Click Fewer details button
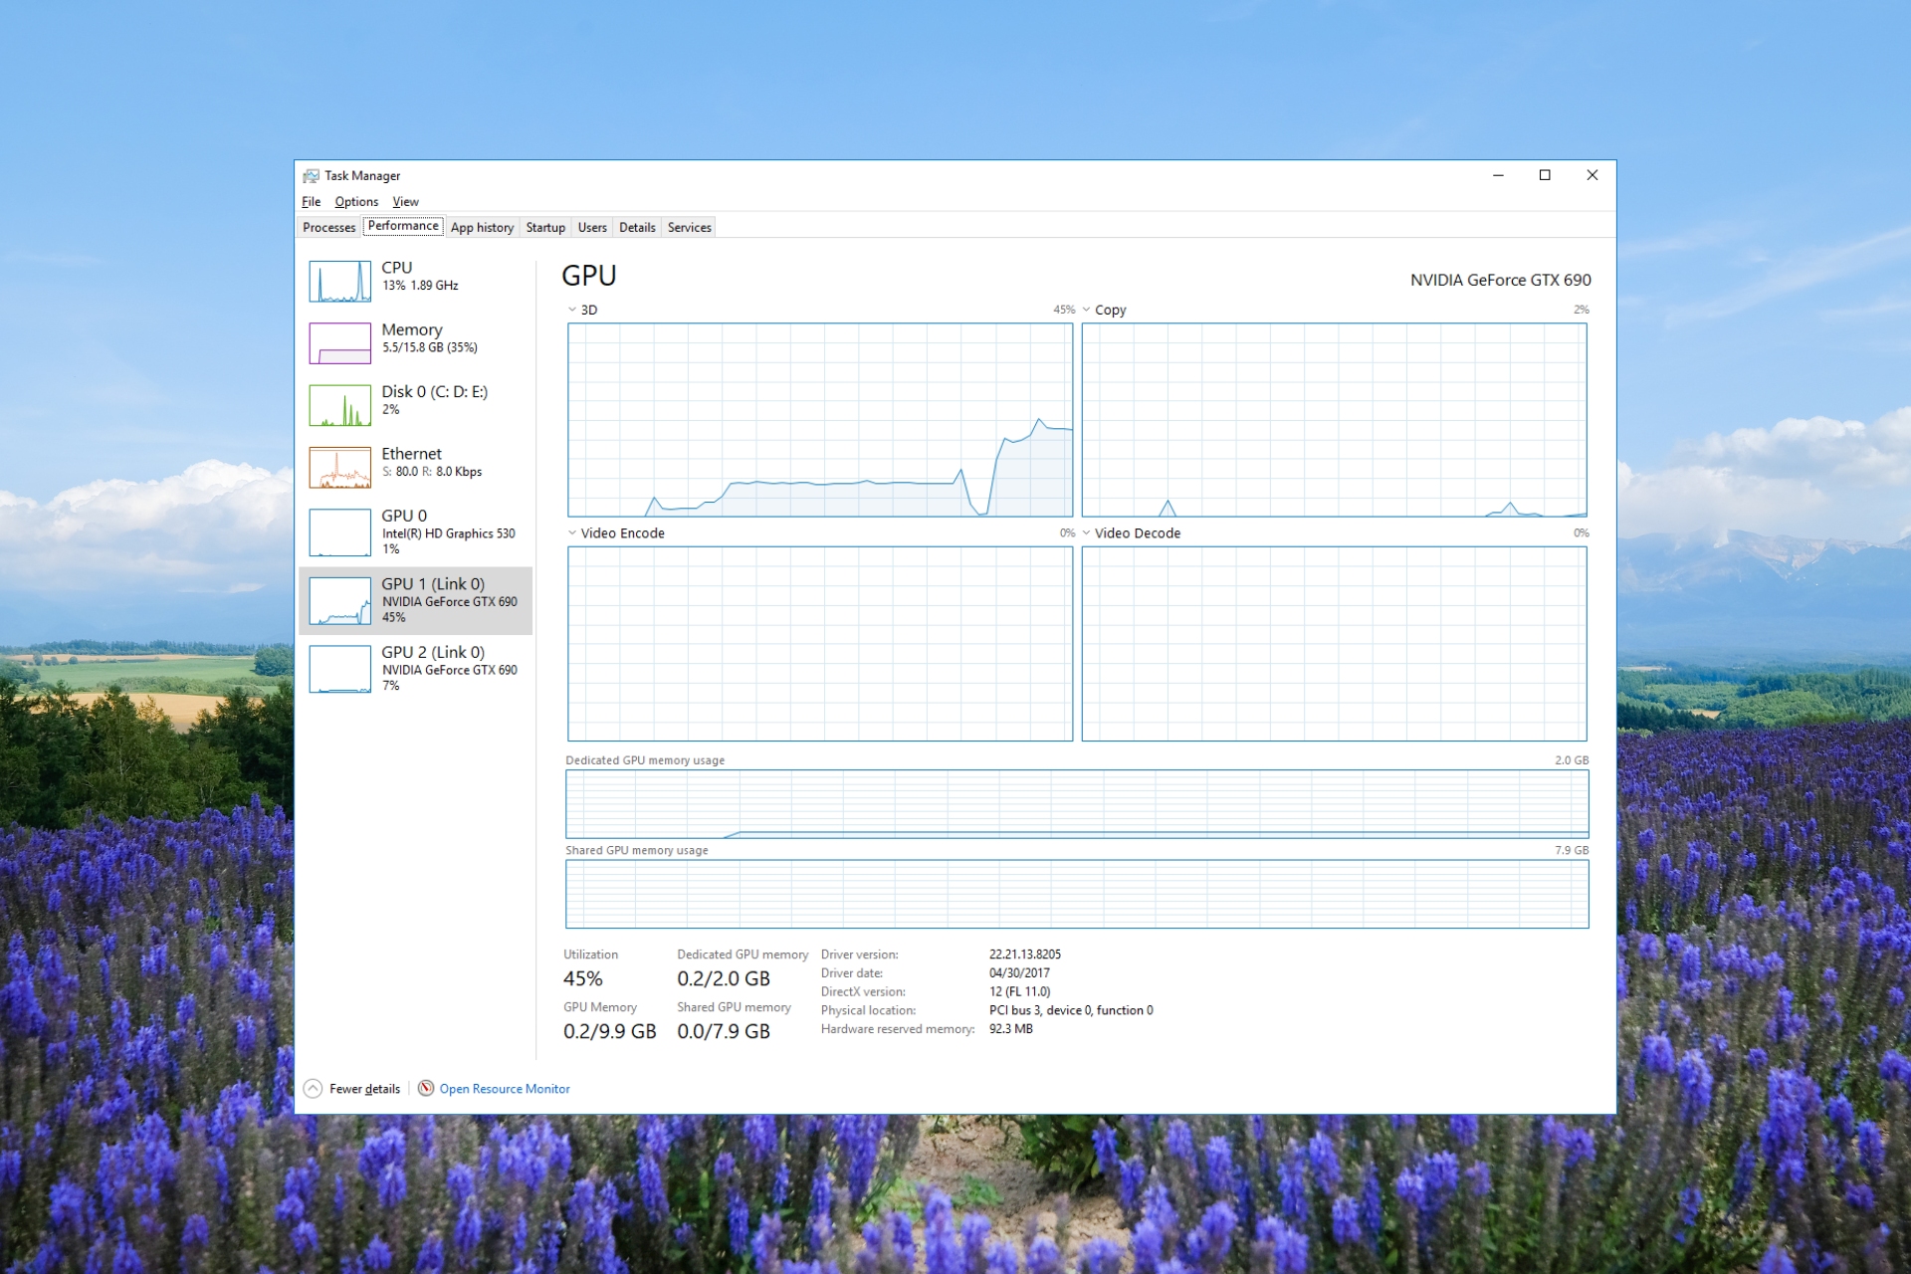Image resolution: width=1911 pixels, height=1274 pixels. (349, 1089)
